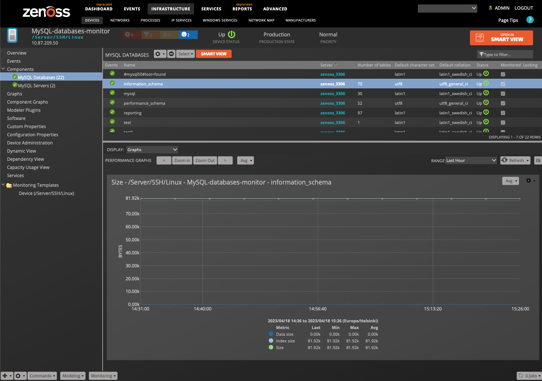Toggle Monitored checkbox for information_schema

[x=503, y=84]
